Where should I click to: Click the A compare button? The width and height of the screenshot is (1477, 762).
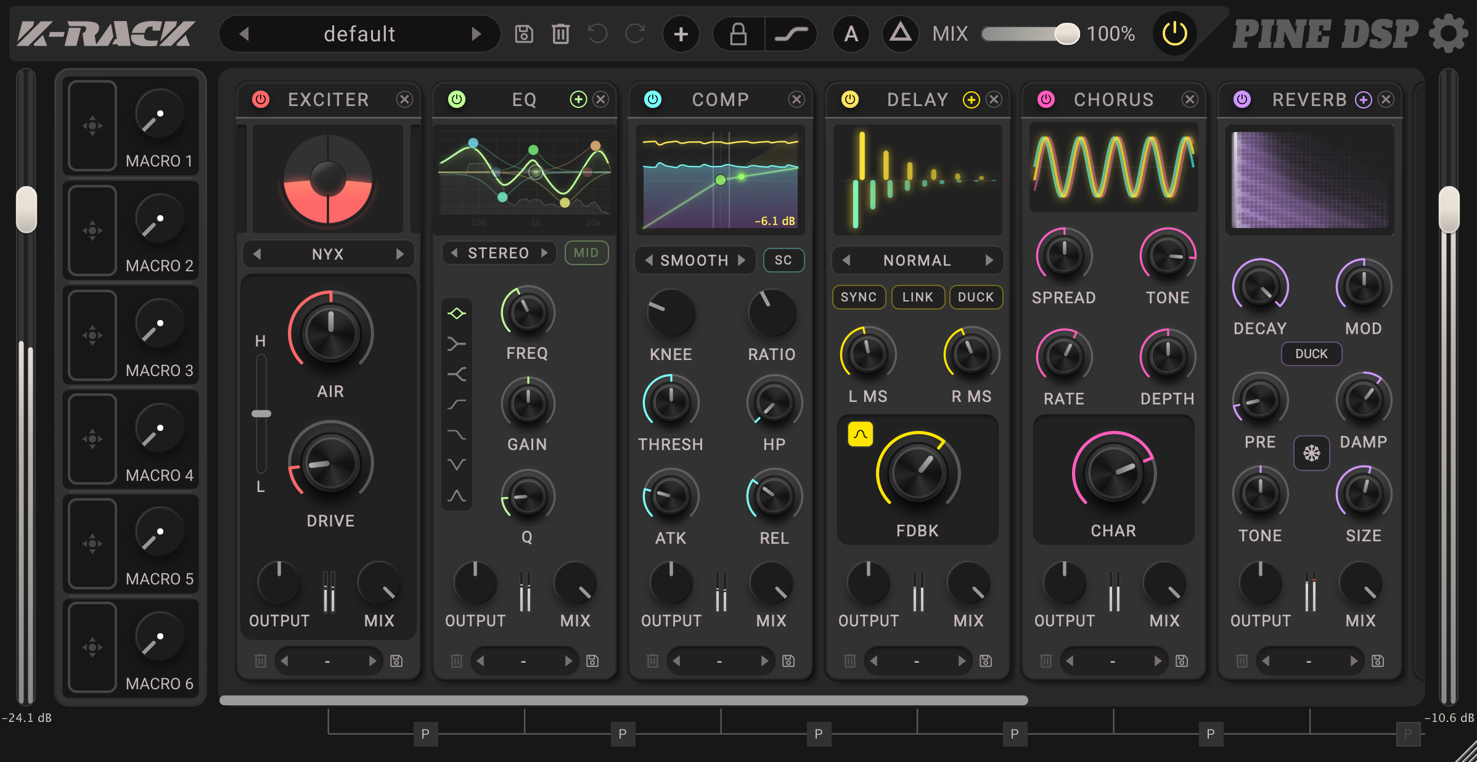pos(851,34)
